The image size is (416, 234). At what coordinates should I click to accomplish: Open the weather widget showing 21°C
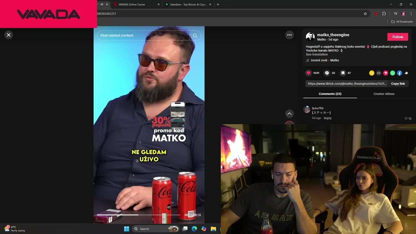15,229
